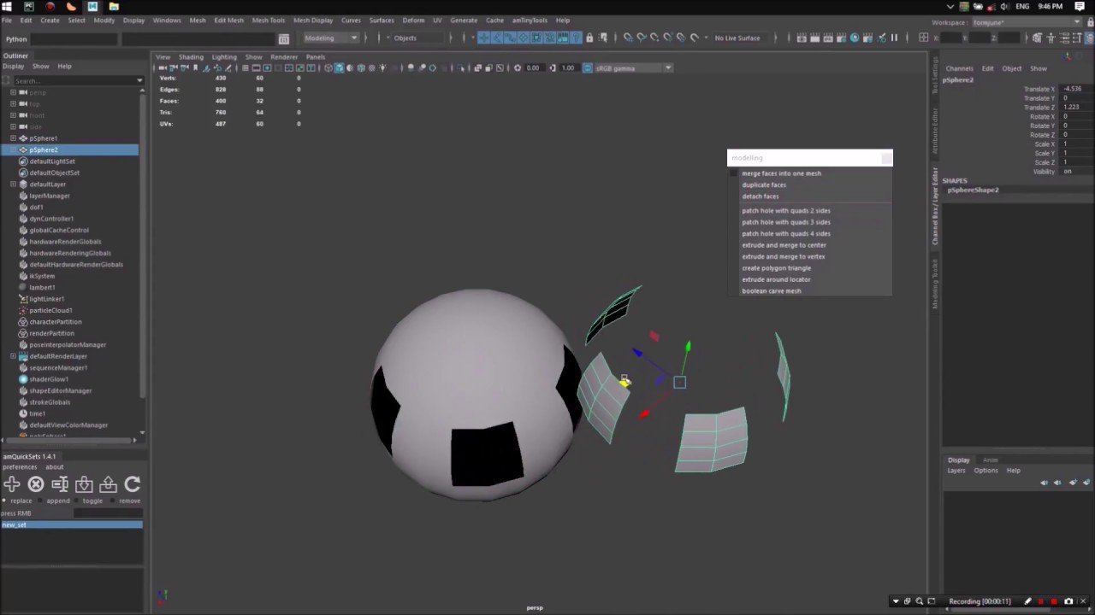Expand the defaultRenderLayer node in Outliner

pos(13,356)
